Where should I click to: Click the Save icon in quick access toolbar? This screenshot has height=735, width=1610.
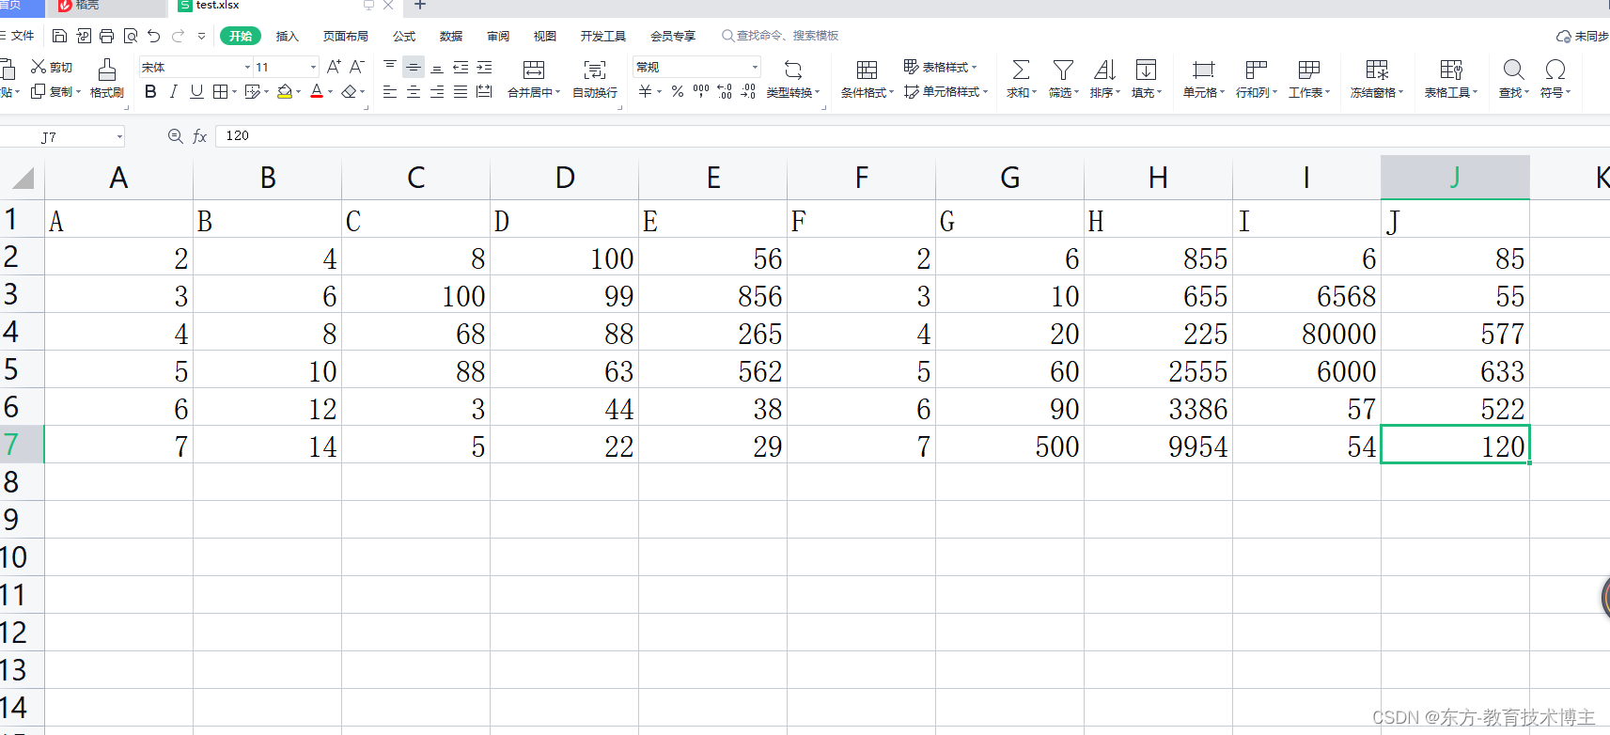click(59, 36)
